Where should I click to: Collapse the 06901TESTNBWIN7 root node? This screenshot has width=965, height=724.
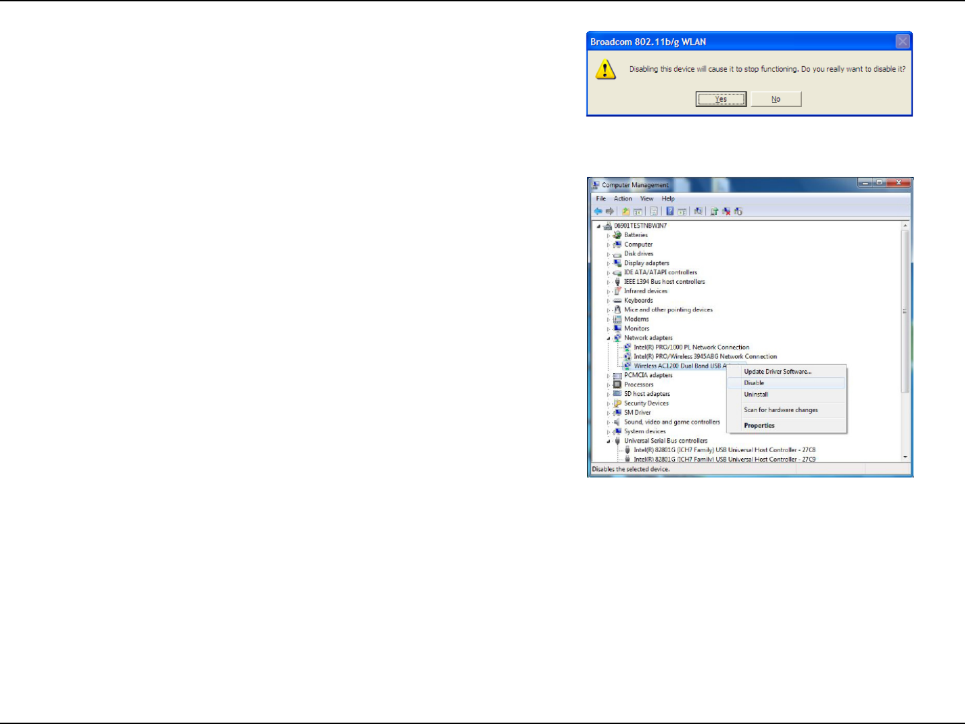point(599,226)
